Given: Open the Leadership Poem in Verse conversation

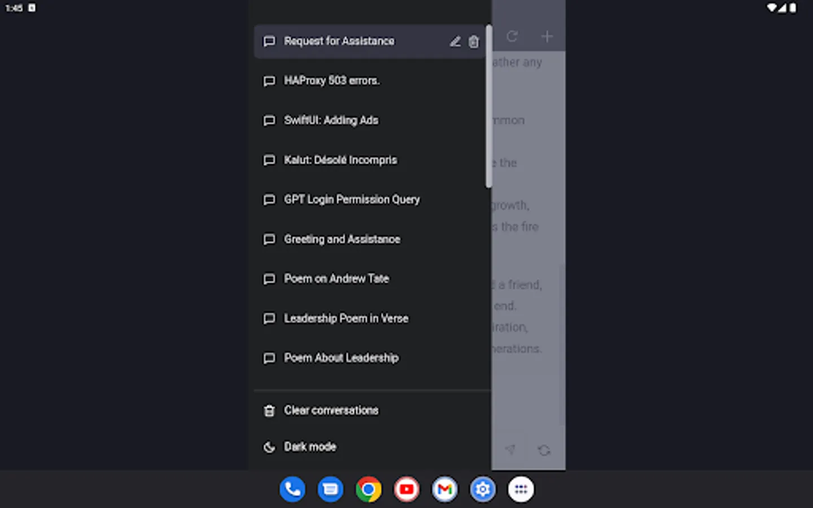Looking at the screenshot, I should (370, 318).
